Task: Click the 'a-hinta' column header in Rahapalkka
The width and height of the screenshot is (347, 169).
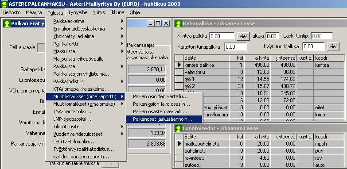Action: click(x=257, y=58)
